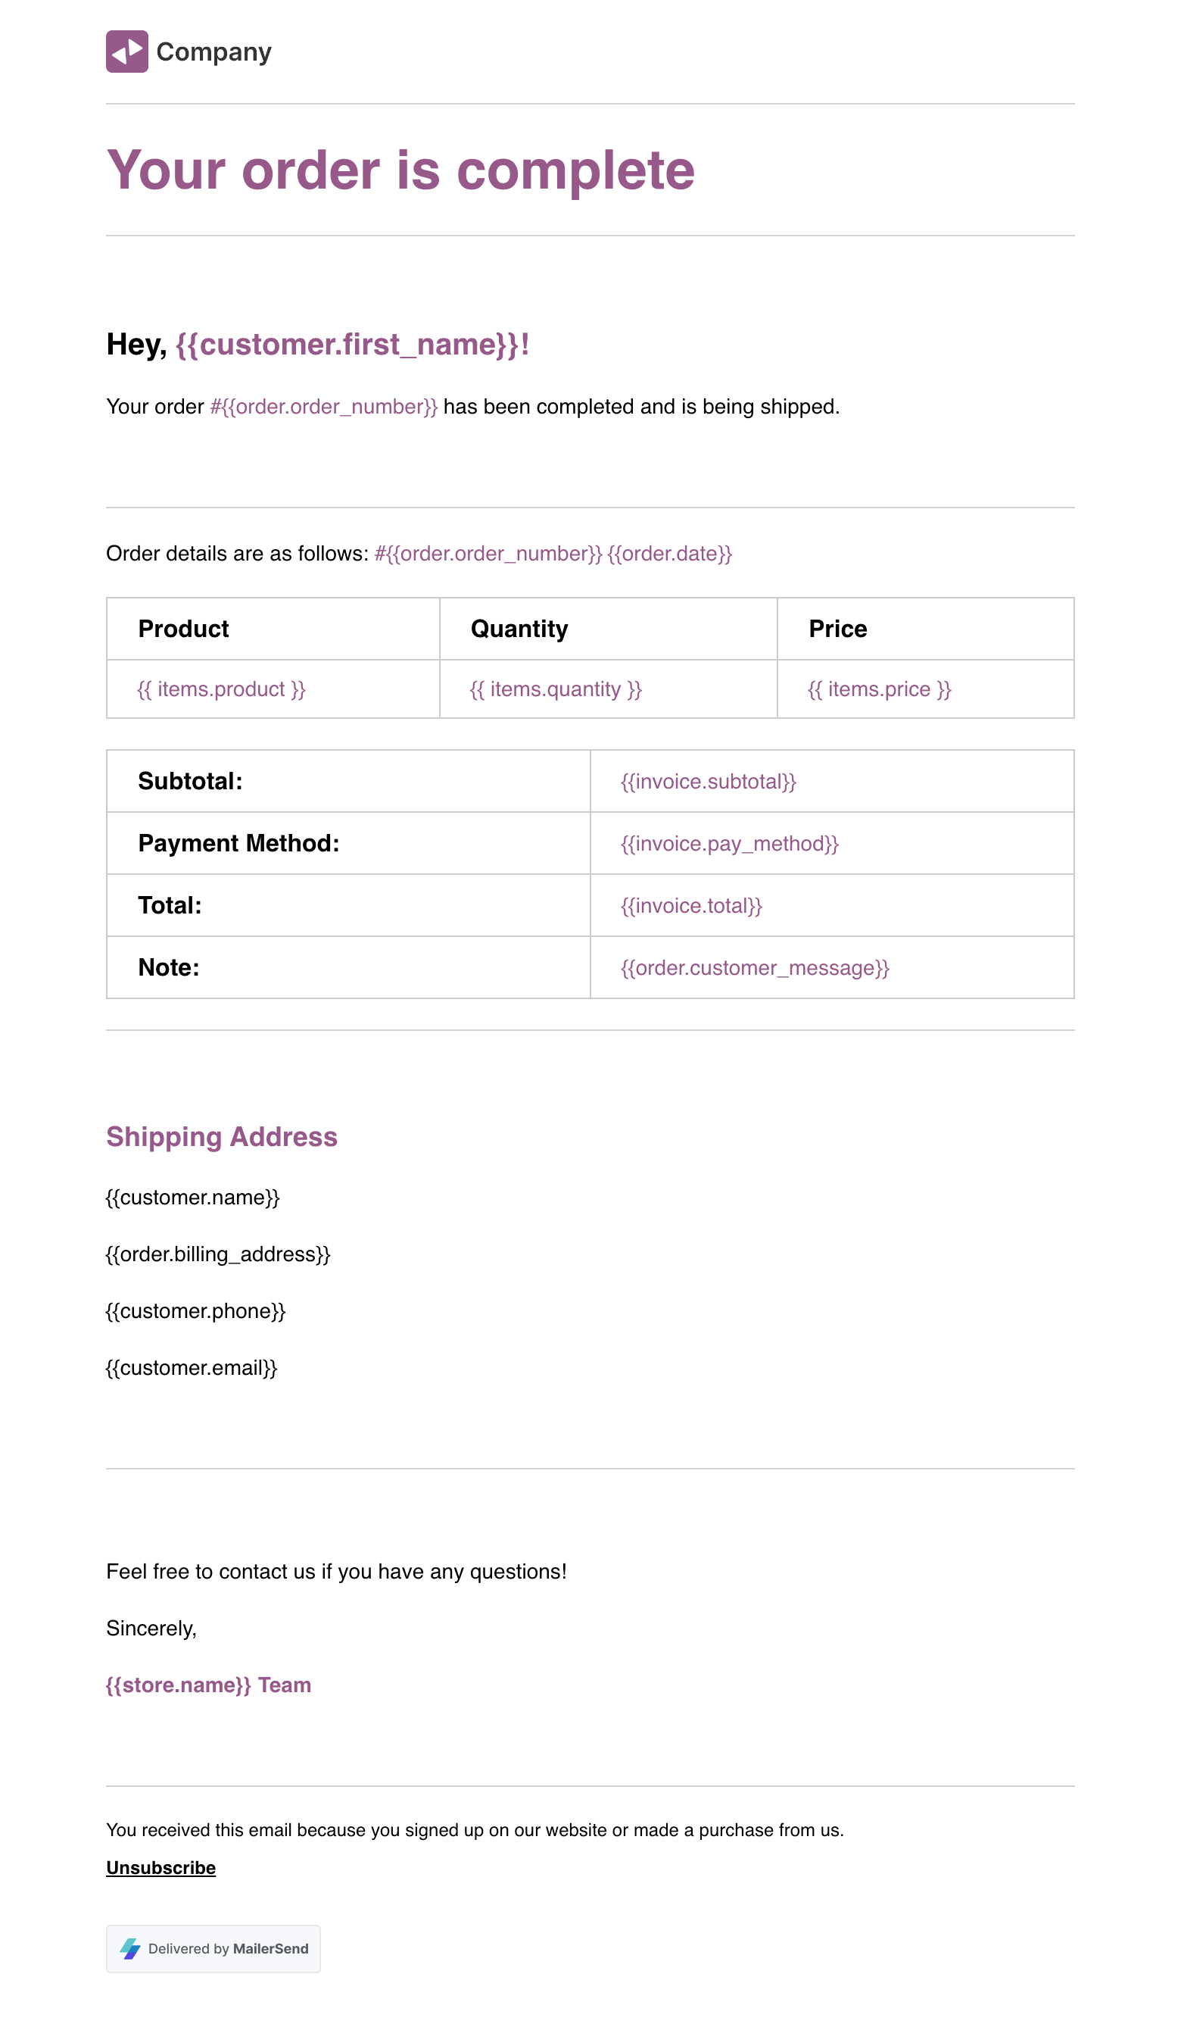Image resolution: width=1181 pixels, height=2027 pixels.
Task: Click the Company name text in header
Action: pos(213,52)
